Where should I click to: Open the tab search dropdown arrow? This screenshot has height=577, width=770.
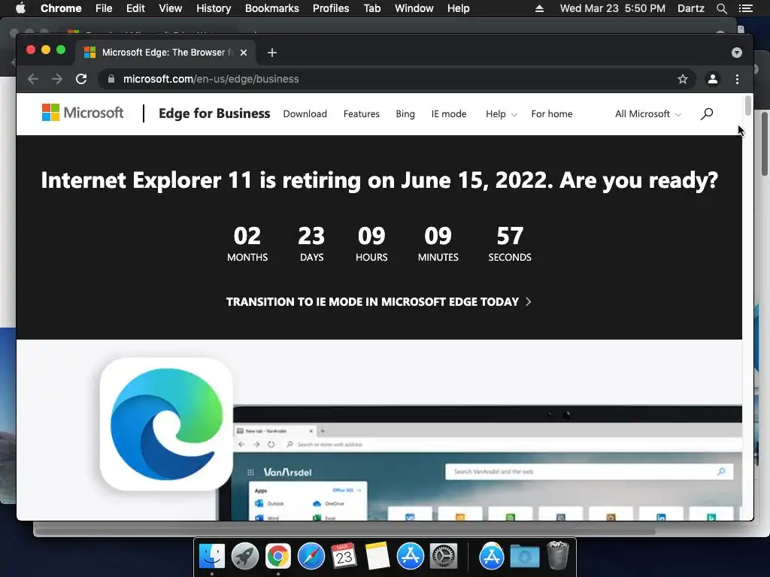737,53
